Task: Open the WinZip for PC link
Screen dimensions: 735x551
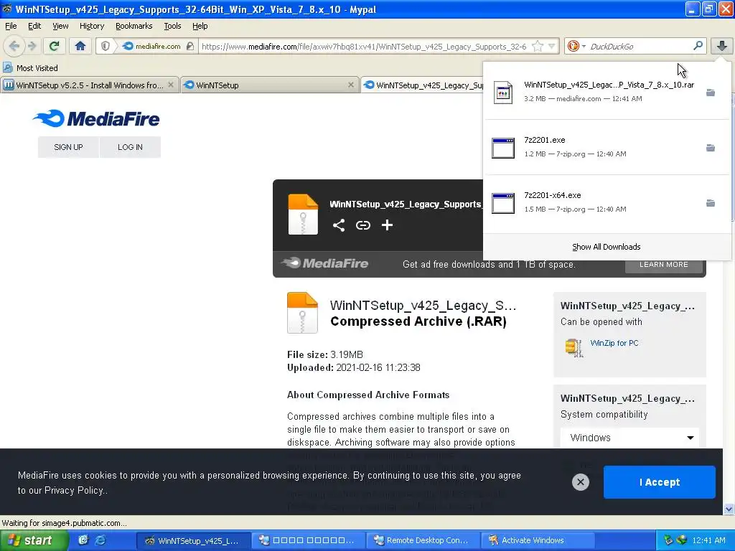Action: [x=614, y=343]
